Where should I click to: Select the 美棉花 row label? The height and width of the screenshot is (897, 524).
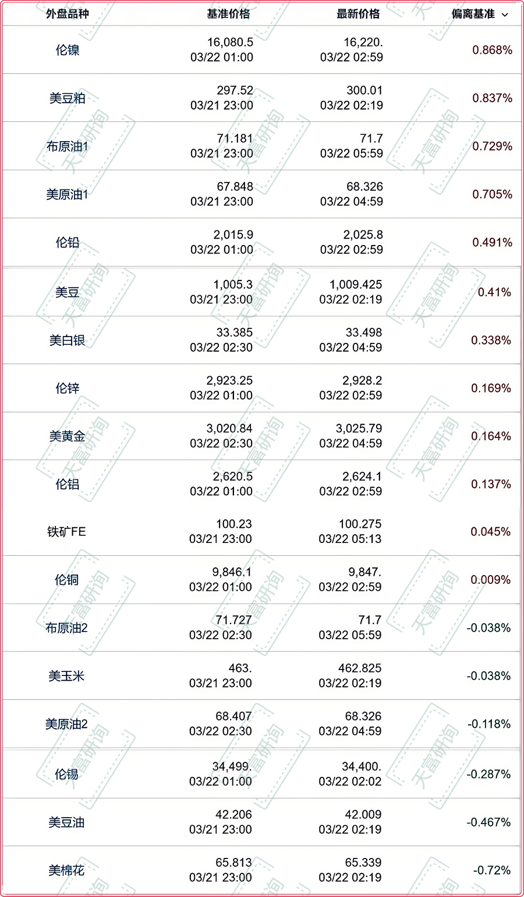tap(66, 870)
